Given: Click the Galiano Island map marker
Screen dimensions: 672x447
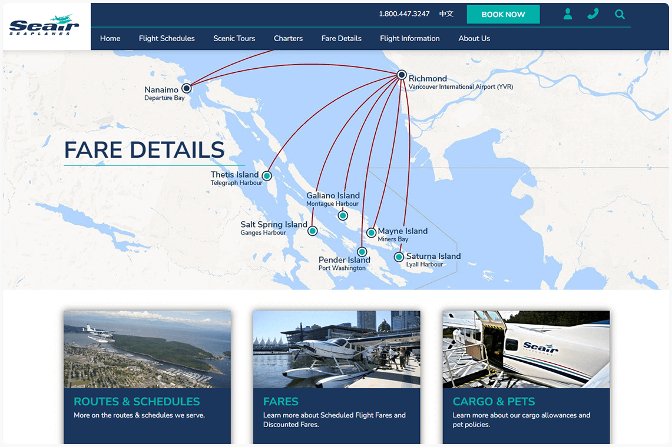Looking at the screenshot, I should tap(343, 216).
